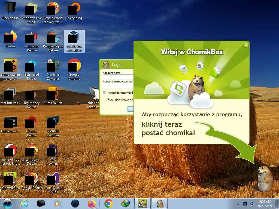Open VM0 KevinSi... desktop icon
The image size is (279, 209).
tap(53, 154)
